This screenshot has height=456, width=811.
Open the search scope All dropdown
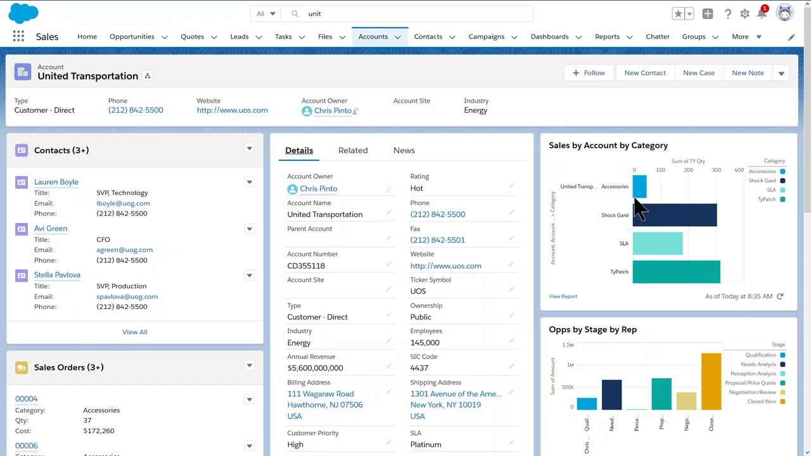266,13
